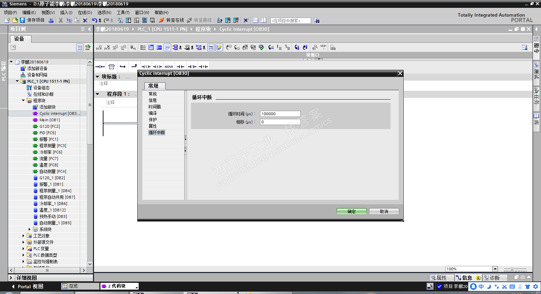541x294 pixels.
Task: Click the split editor horizontally icon
Action: (x=256, y=20)
